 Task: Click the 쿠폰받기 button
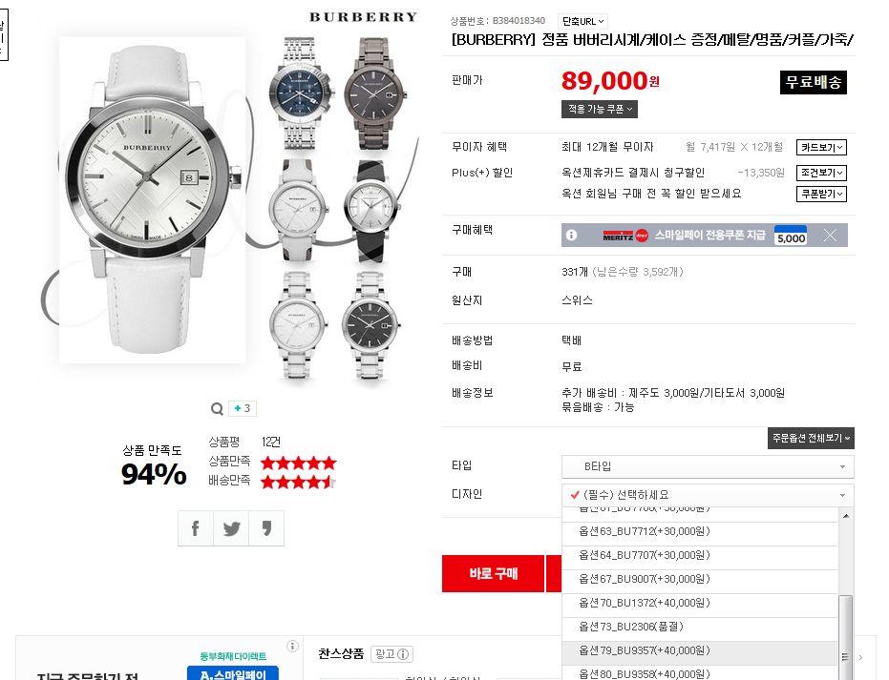[821, 194]
